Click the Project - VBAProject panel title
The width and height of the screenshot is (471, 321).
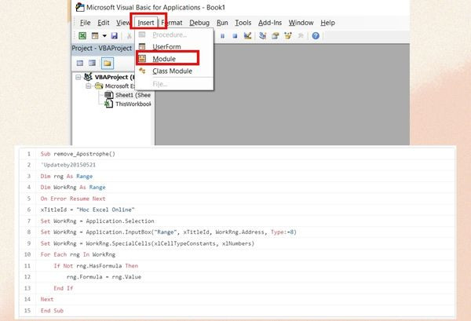tap(102, 49)
